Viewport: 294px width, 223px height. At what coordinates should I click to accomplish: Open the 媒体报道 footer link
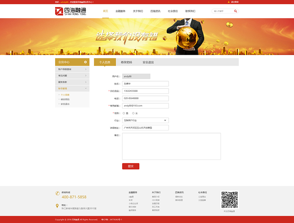pyautogui.click(x=179, y=200)
